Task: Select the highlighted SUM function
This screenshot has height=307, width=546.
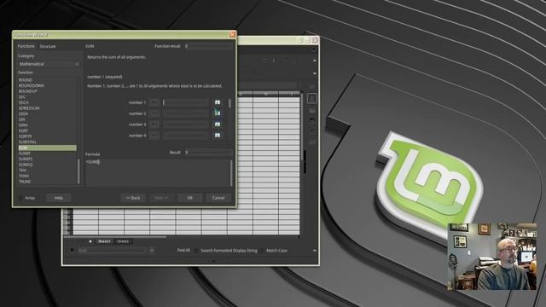Action: (x=47, y=148)
